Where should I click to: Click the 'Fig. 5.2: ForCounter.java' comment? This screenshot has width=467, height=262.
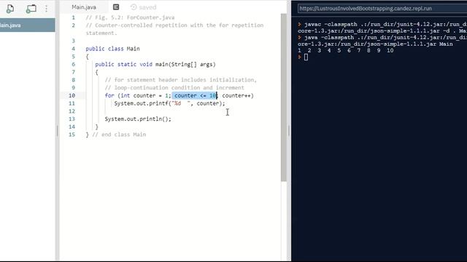(x=130, y=17)
